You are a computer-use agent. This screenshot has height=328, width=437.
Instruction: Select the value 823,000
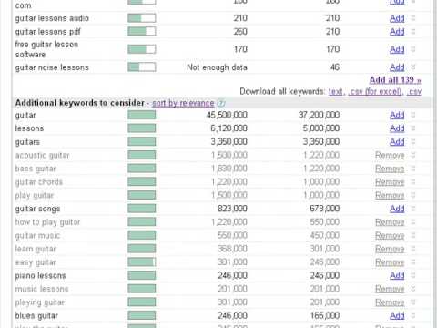pyautogui.click(x=232, y=209)
